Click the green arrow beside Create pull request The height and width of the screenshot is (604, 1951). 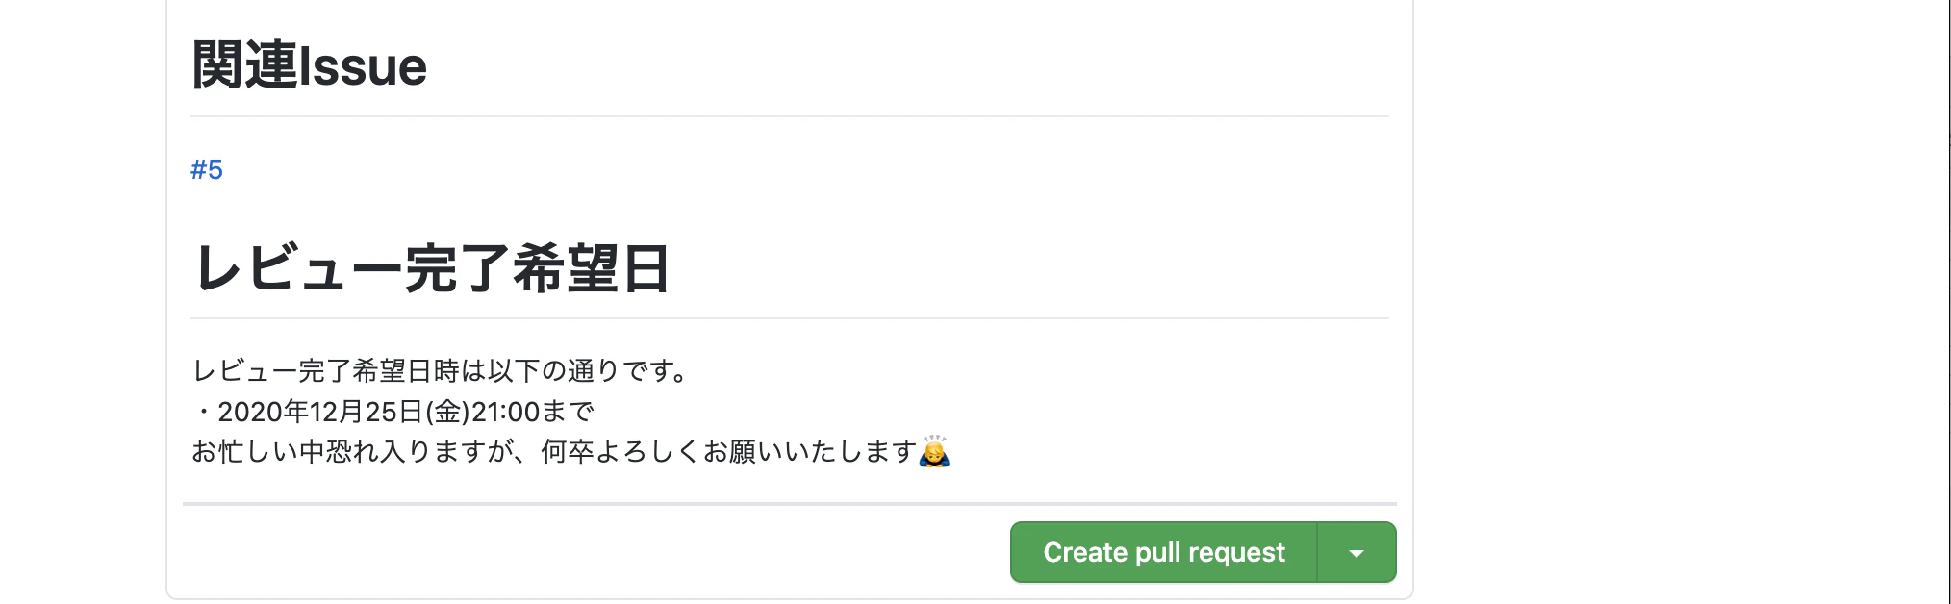[x=1357, y=552]
